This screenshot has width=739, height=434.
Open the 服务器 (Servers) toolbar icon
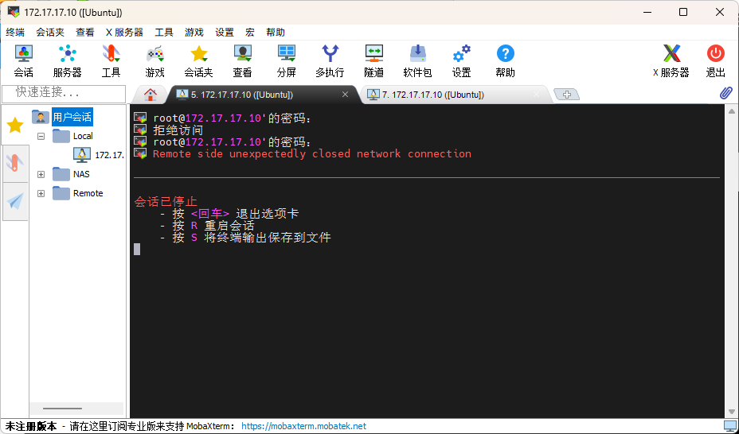click(67, 60)
